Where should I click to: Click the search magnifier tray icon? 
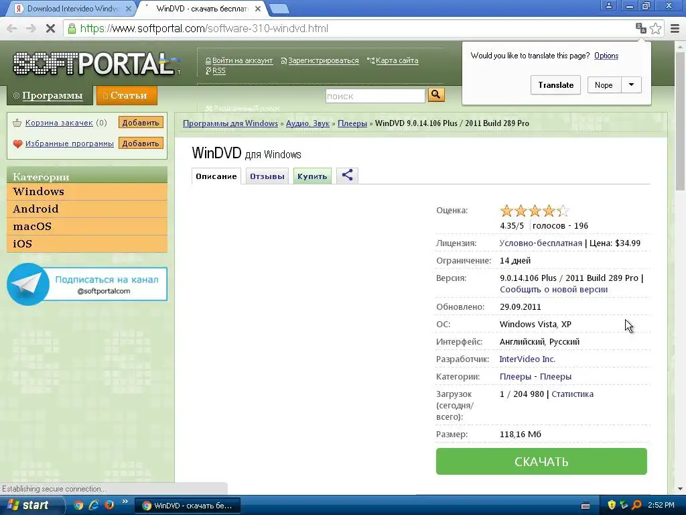coord(637,505)
